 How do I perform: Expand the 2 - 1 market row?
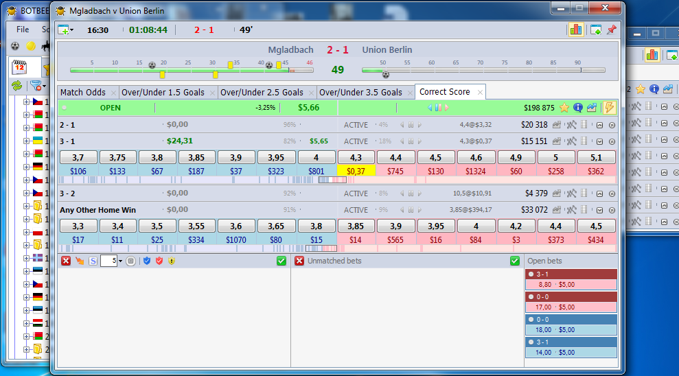click(599, 125)
